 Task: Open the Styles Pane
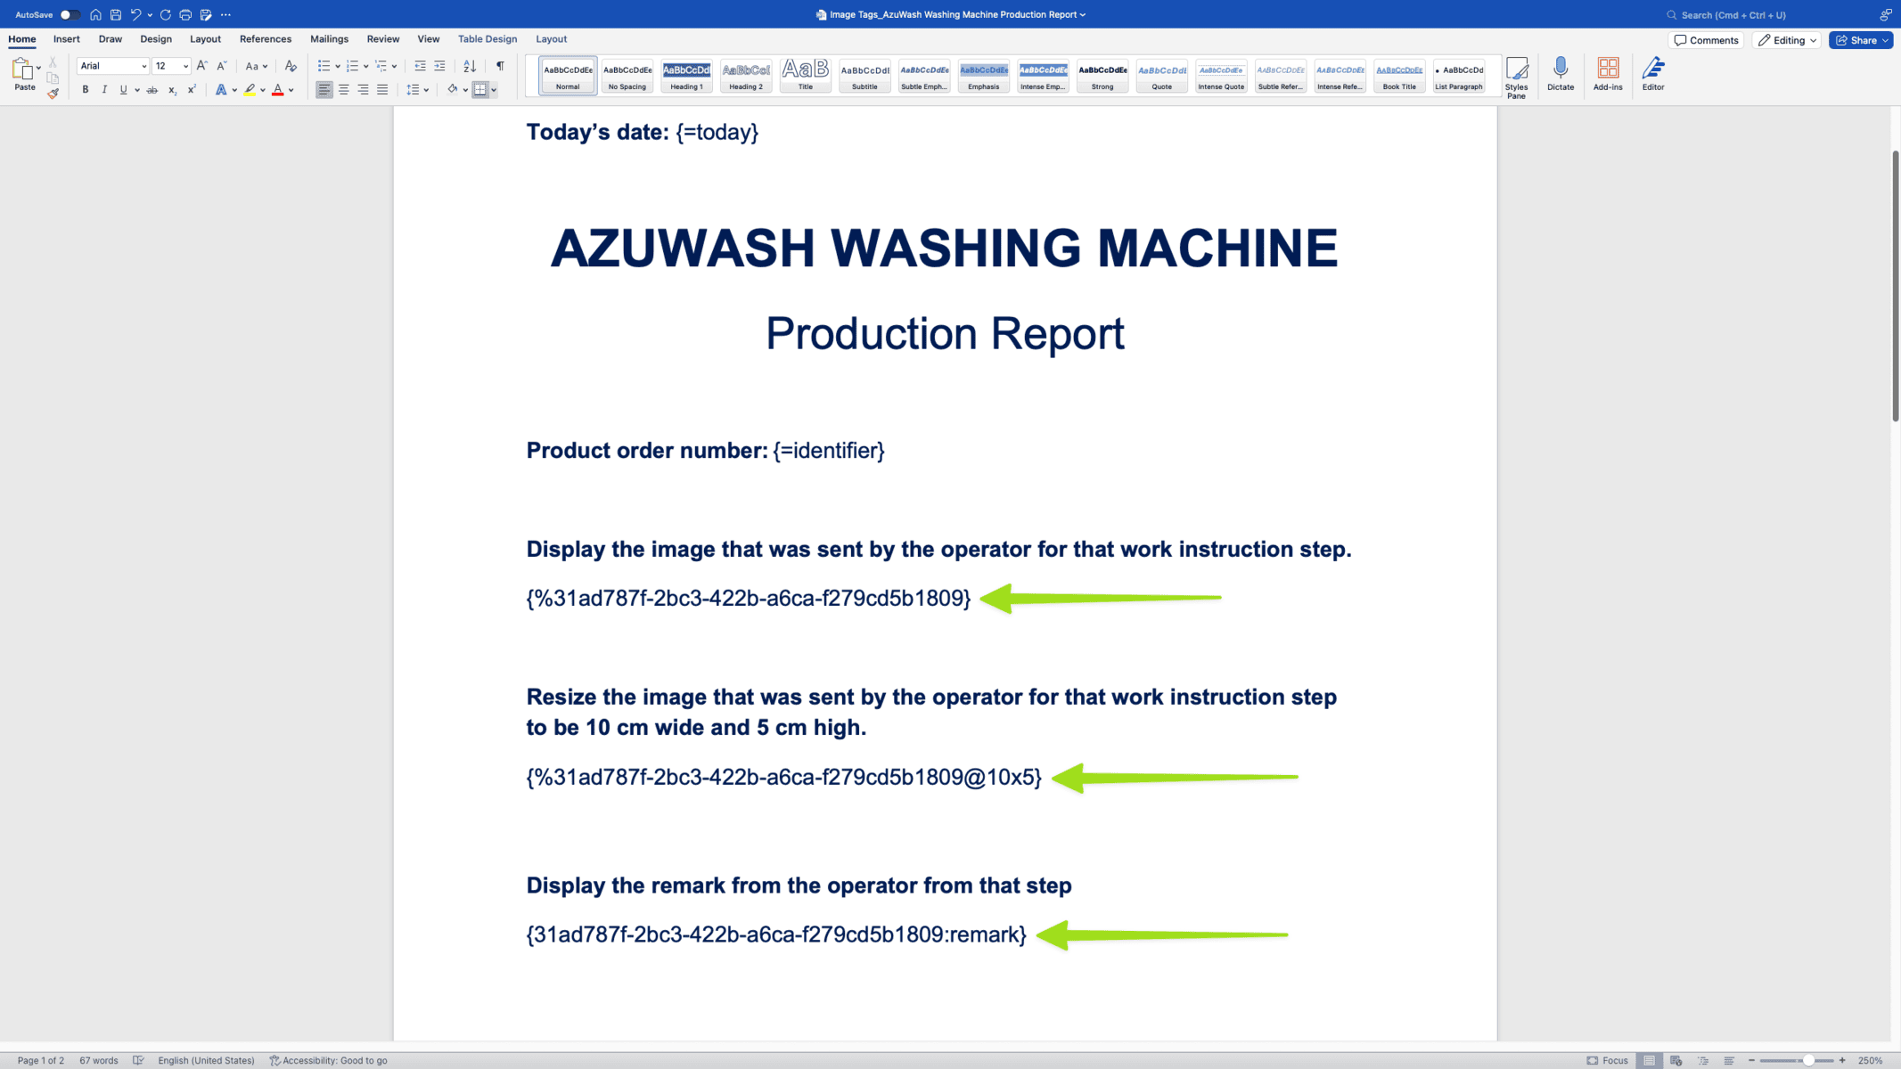click(x=1517, y=76)
